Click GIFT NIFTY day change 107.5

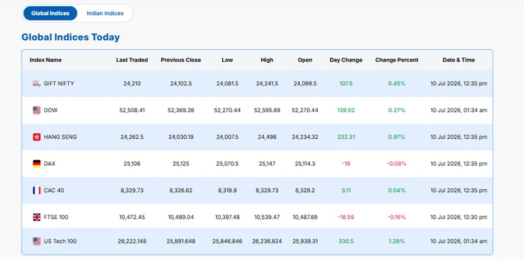click(346, 84)
